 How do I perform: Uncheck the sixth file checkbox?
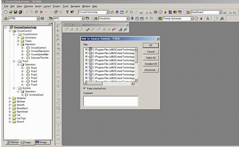coord(86,67)
